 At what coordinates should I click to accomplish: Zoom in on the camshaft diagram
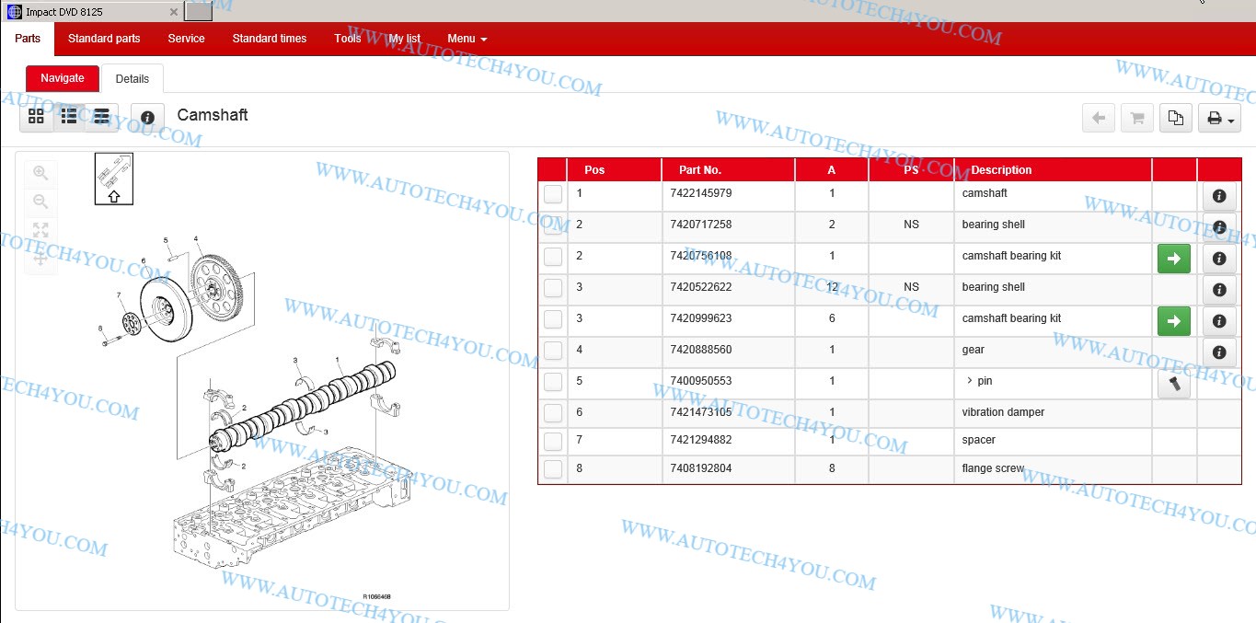click(x=40, y=173)
